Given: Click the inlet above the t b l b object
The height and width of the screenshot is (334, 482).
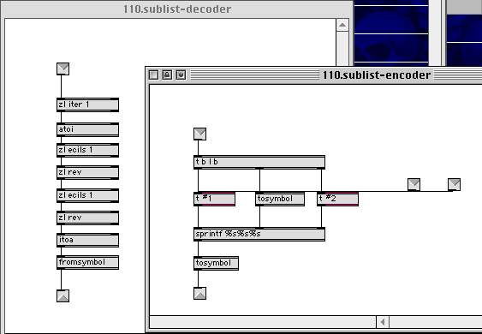Looking at the screenshot, I should 200,134.
